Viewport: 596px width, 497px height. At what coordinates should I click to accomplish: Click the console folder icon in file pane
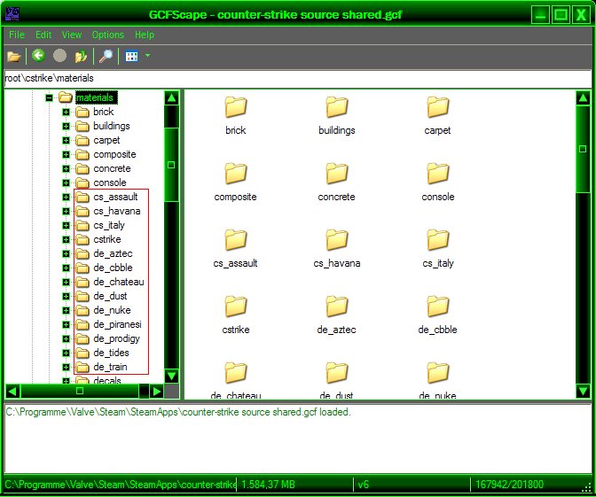438,173
